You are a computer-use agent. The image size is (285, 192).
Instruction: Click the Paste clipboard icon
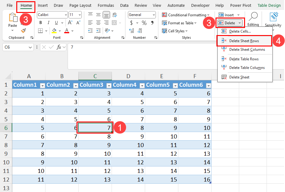(13, 18)
